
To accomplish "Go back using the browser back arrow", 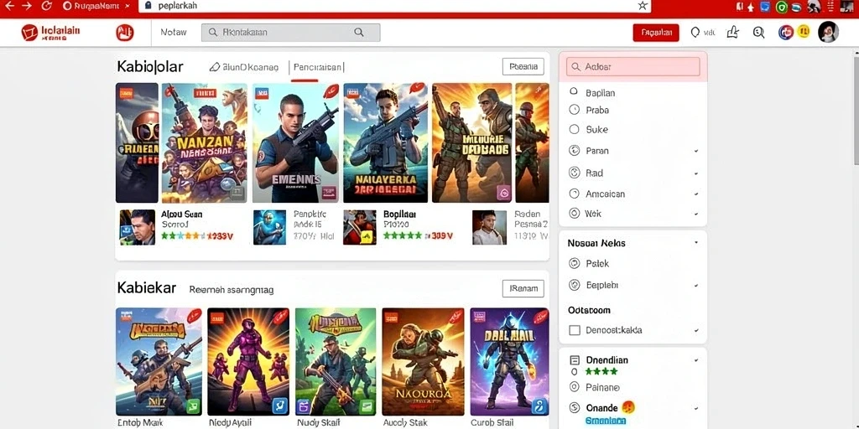I will pos(8,6).
